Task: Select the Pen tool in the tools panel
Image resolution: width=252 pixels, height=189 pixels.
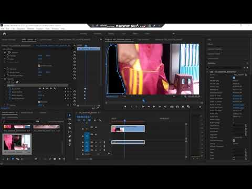Action: point(70,136)
